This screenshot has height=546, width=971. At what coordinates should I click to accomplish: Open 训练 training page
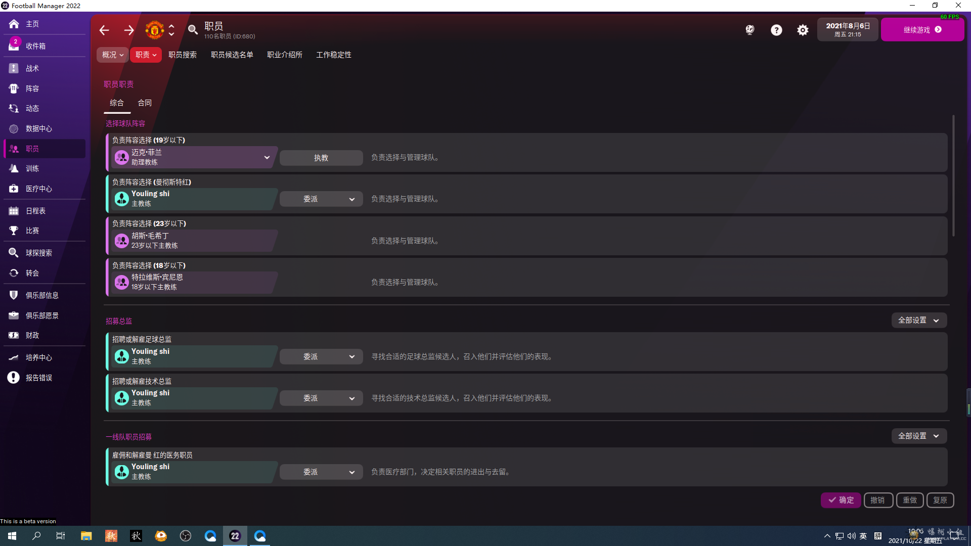tap(45, 168)
